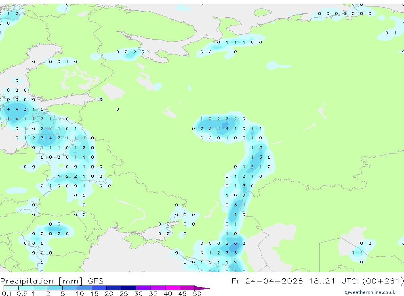Click the '15' legend scale label

coord(94,294)
